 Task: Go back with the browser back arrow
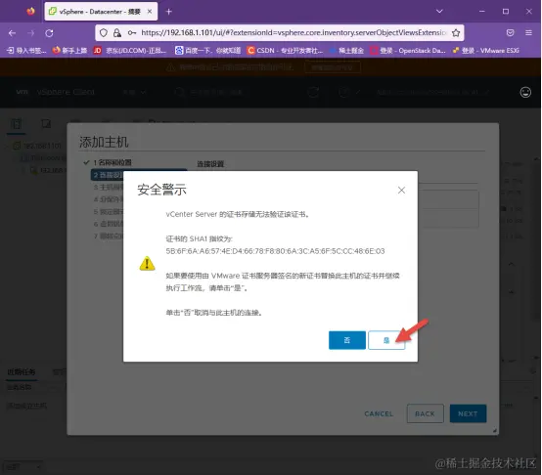pyautogui.click(x=12, y=33)
